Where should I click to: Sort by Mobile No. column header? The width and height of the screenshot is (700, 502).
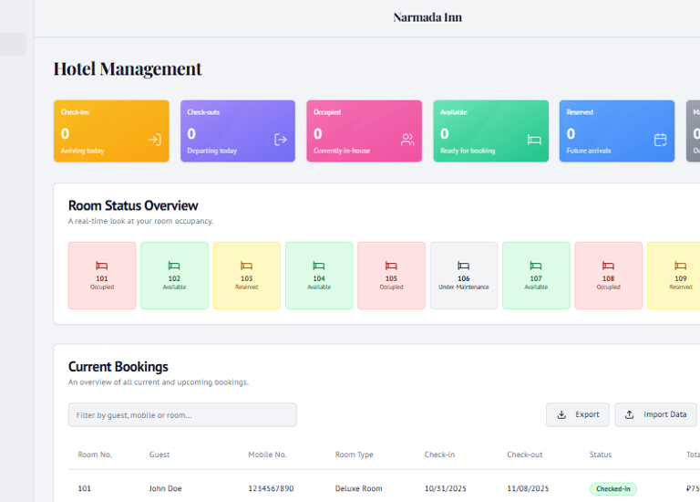267,455
